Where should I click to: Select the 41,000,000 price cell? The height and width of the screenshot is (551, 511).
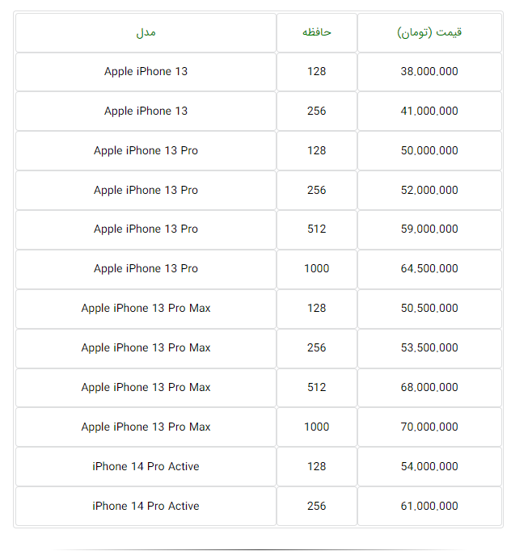(x=429, y=111)
